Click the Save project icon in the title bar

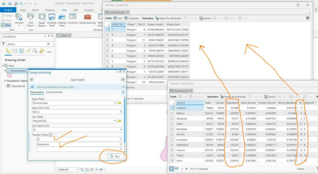(x=16, y=3)
